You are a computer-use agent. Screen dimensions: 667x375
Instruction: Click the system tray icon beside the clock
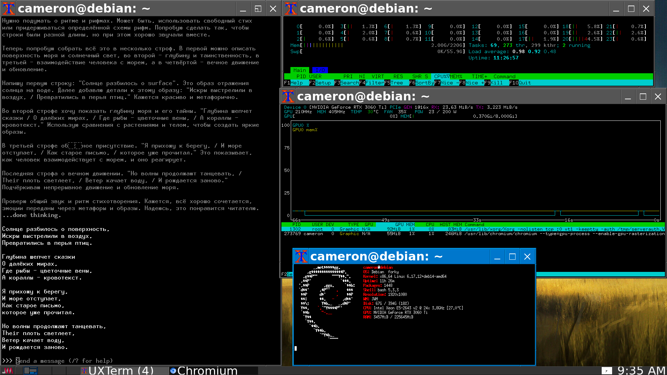tap(607, 370)
